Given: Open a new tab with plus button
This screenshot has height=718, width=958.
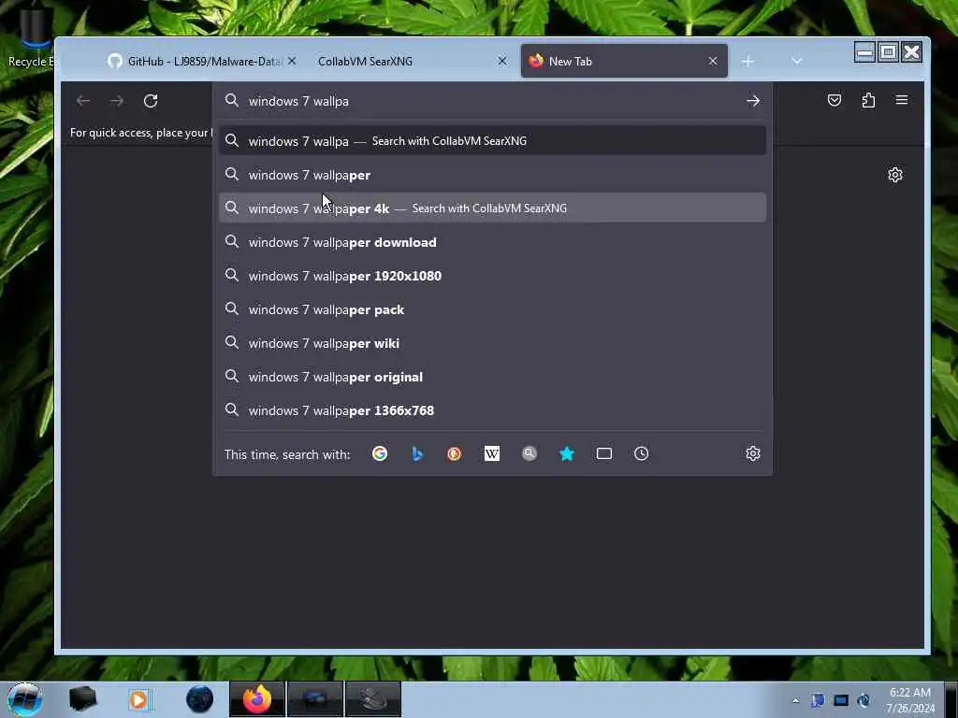Looking at the screenshot, I should tap(748, 61).
